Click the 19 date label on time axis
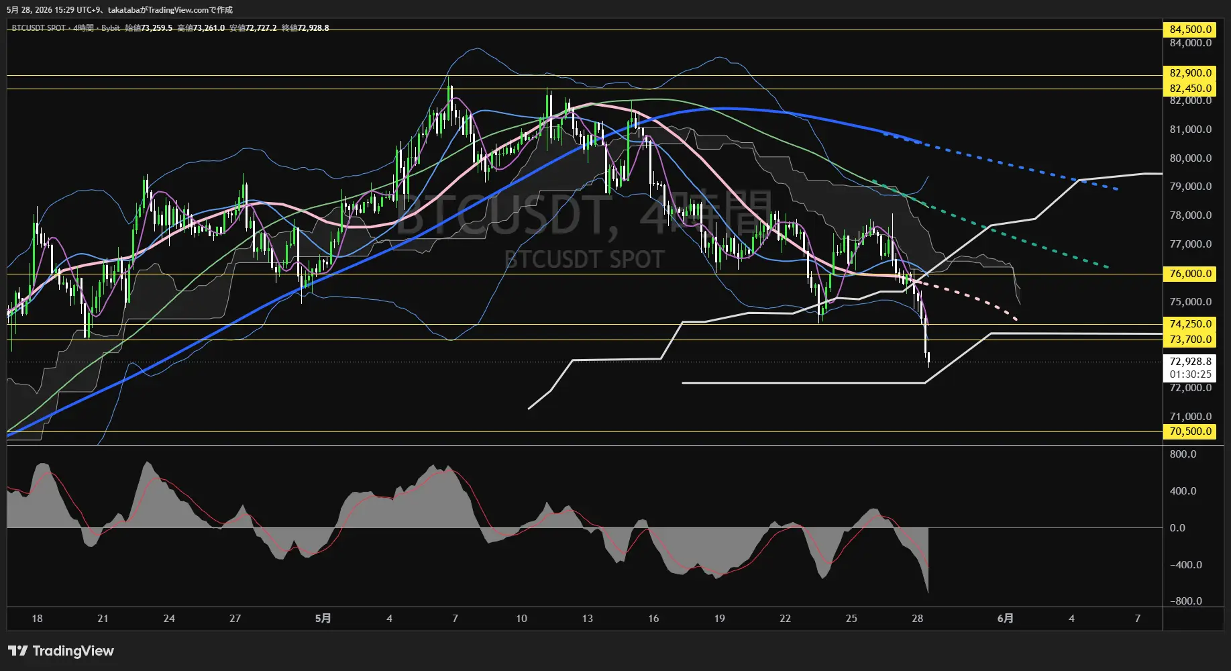The height and width of the screenshot is (671, 1231). click(719, 619)
